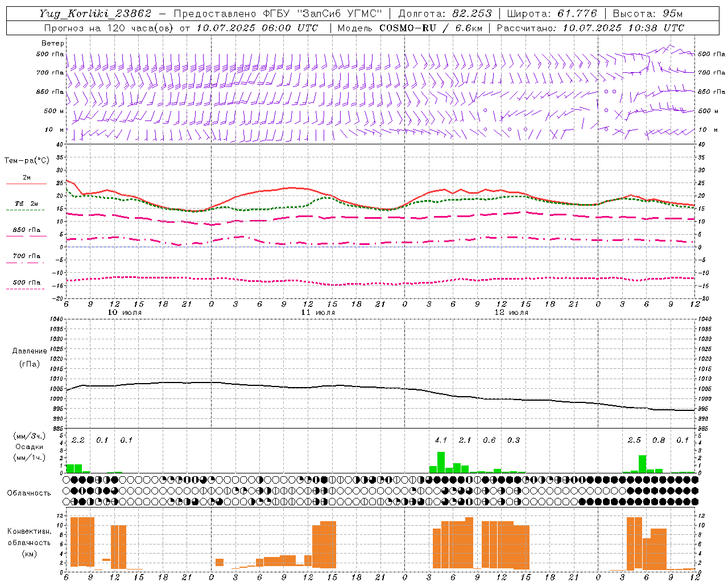
Task: Select the 0.3 precipitation total value
Action: coord(513,440)
